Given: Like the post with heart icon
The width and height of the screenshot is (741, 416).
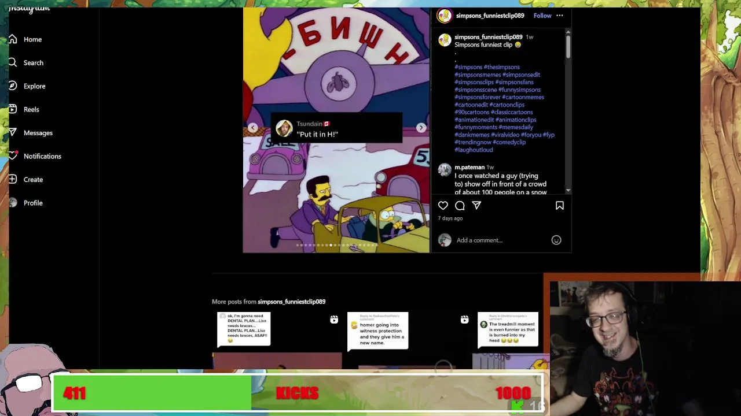Looking at the screenshot, I should [443, 205].
